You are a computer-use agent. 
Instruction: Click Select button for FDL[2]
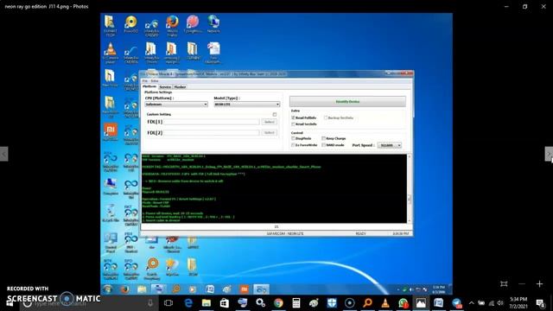[269, 132]
